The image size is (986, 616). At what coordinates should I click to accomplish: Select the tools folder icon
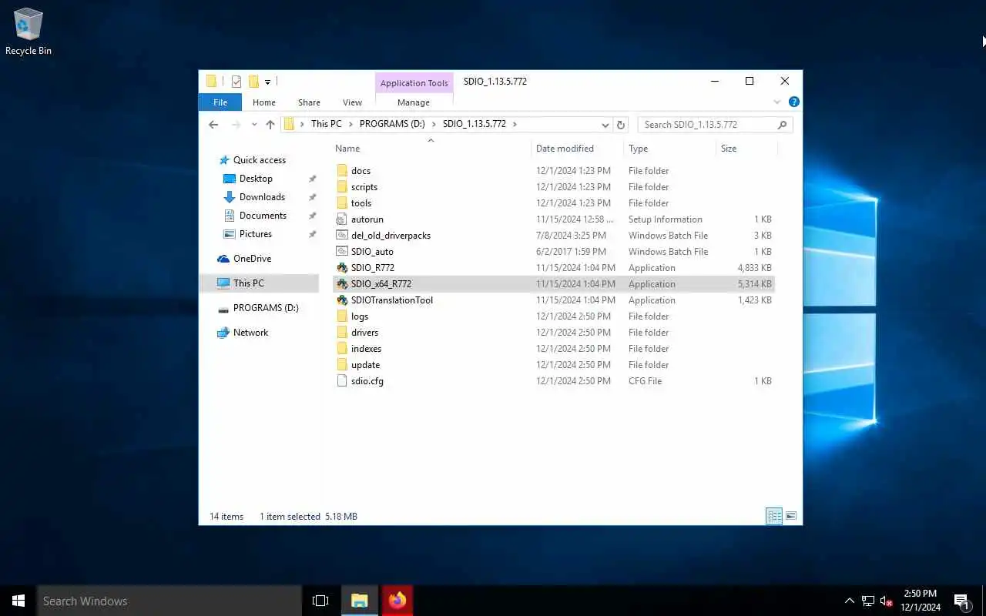tap(342, 203)
